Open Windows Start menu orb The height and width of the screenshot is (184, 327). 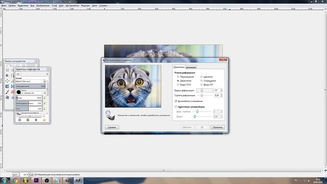[4, 180]
